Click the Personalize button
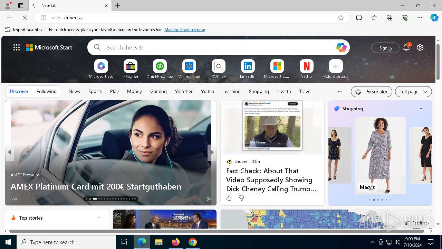 (372, 92)
